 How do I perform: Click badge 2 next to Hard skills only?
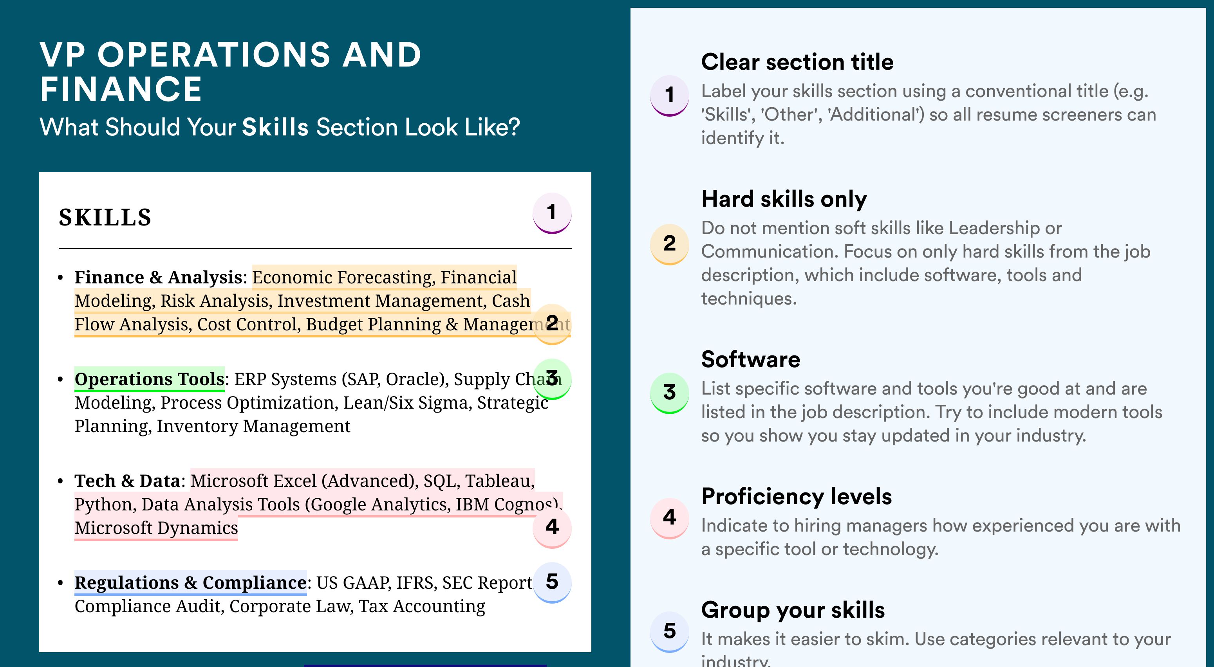tap(669, 243)
